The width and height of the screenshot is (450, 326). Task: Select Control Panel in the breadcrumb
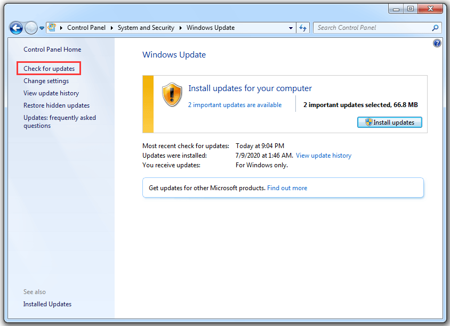click(86, 28)
